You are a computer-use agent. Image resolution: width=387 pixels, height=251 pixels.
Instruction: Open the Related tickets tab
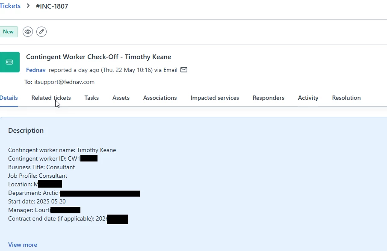[x=51, y=98]
